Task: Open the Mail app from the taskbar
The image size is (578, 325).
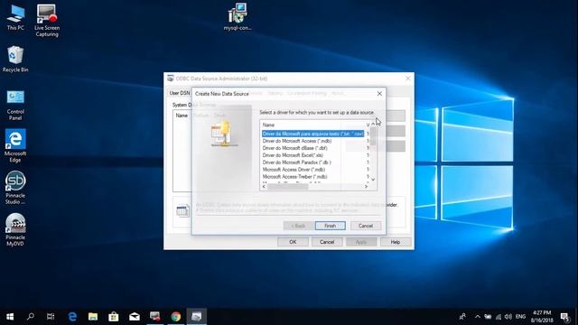Action: tap(135, 317)
